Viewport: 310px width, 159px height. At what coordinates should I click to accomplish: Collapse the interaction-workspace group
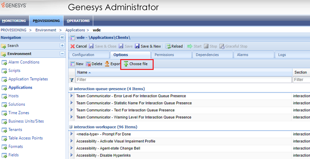(71, 127)
